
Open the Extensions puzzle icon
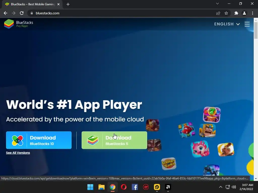[236, 13]
